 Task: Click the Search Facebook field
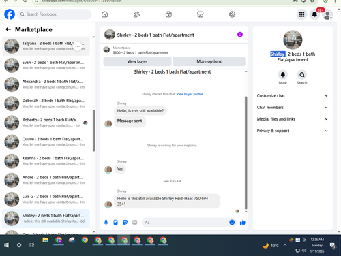tap(55, 14)
